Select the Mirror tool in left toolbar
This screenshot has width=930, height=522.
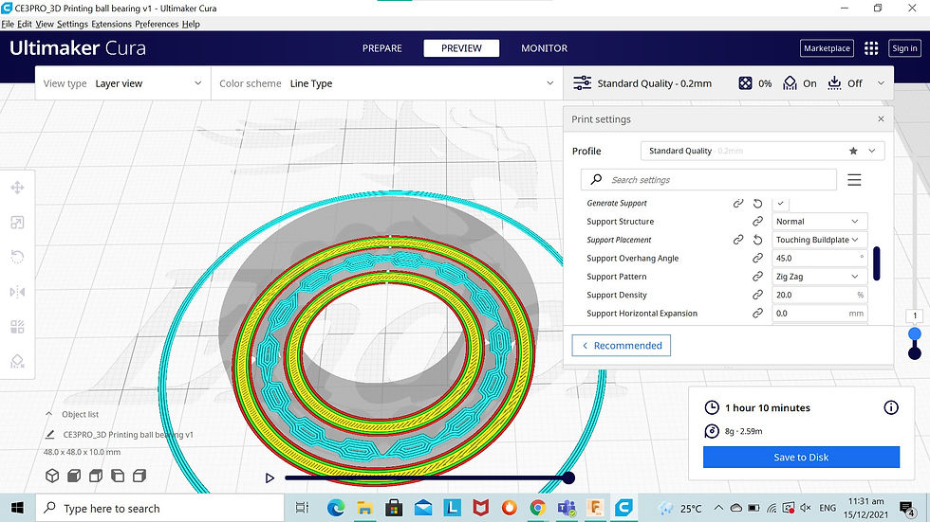click(17, 292)
